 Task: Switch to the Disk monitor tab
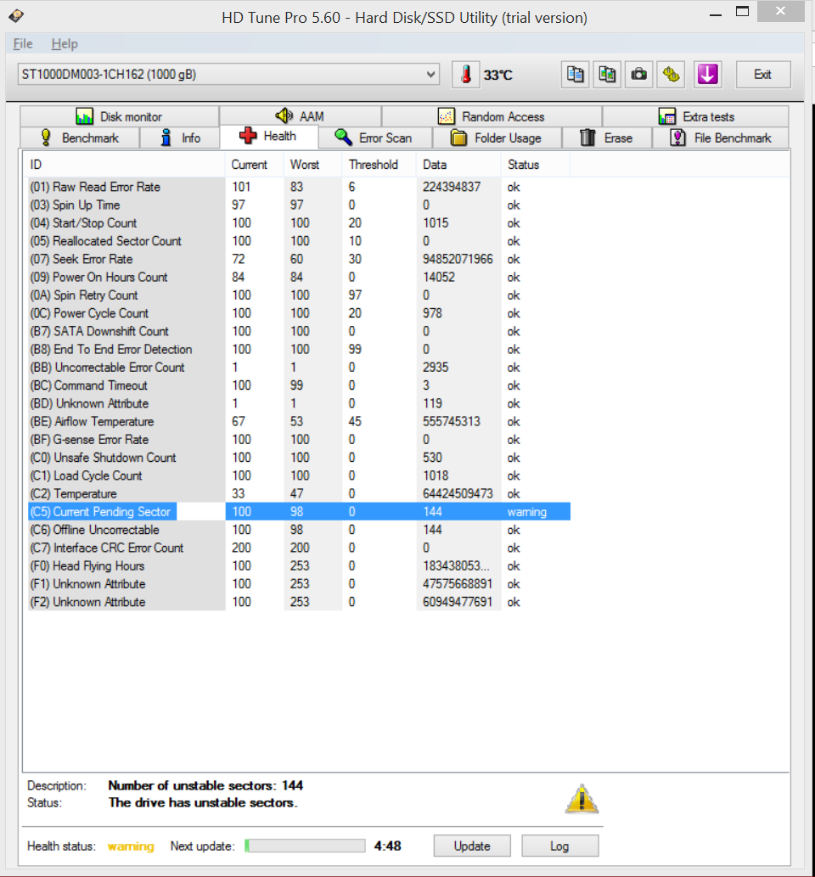point(120,116)
